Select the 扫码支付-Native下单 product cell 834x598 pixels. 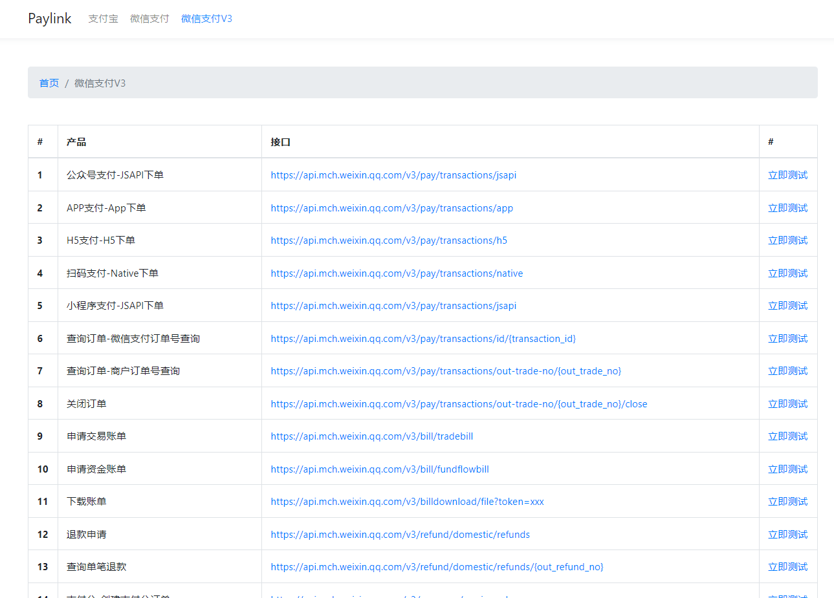(x=160, y=273)
